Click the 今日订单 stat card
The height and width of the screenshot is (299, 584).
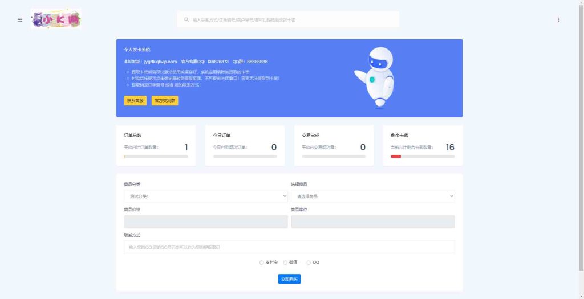[245, 146]
